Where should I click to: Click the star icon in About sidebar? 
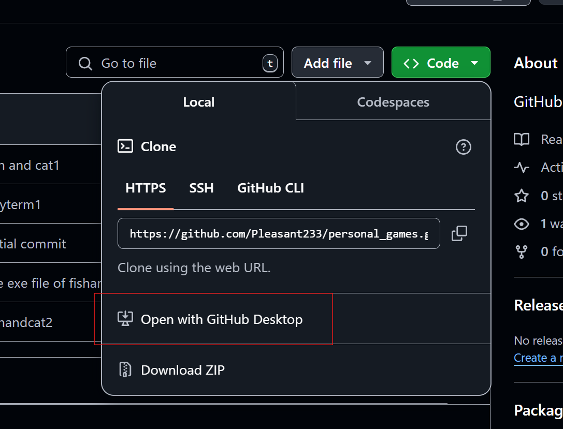521,196
